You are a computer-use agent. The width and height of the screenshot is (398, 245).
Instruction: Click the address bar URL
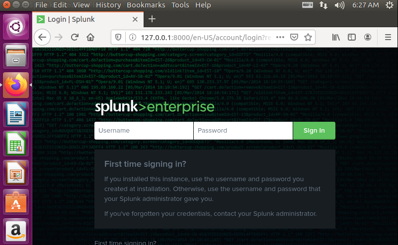coord(206,38)
